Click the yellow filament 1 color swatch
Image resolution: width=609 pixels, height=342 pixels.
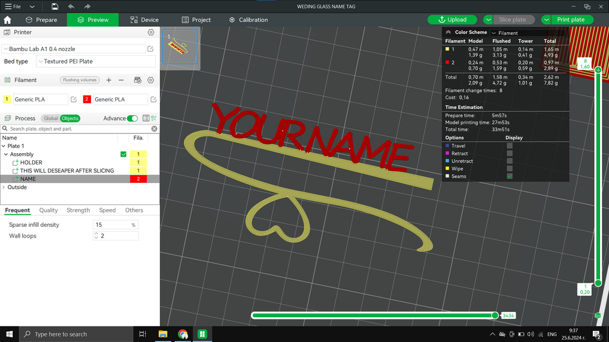[x=7, y=99]
